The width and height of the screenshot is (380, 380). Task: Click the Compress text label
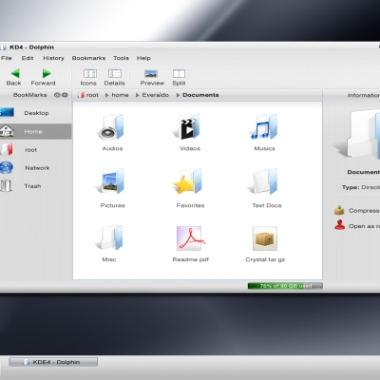point(364,210)
